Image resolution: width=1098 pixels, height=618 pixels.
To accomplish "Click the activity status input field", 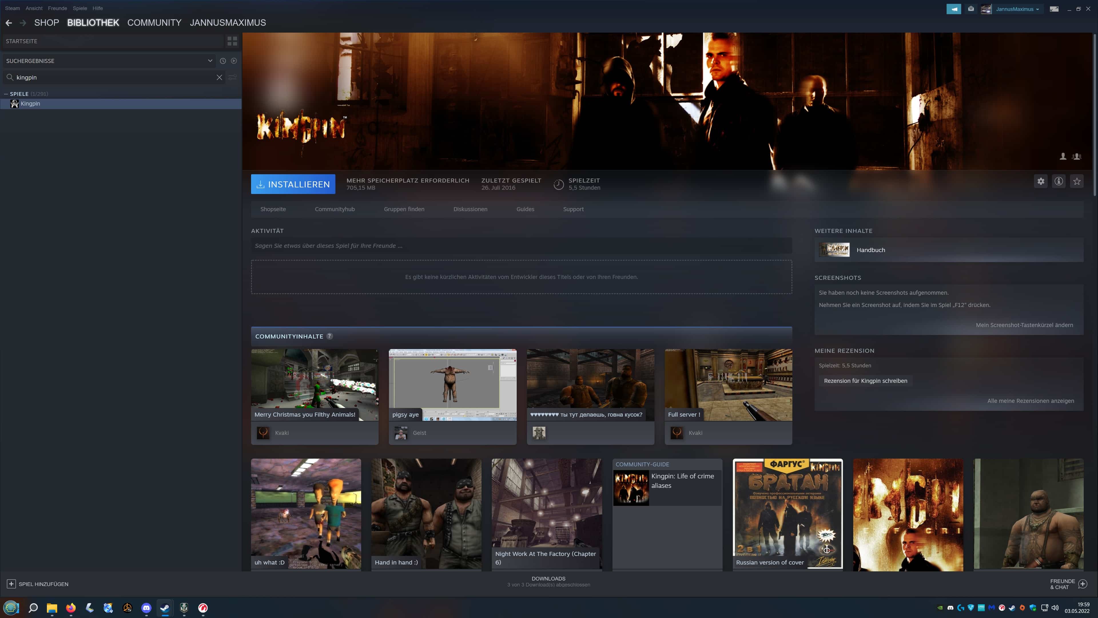I will 521,246.
